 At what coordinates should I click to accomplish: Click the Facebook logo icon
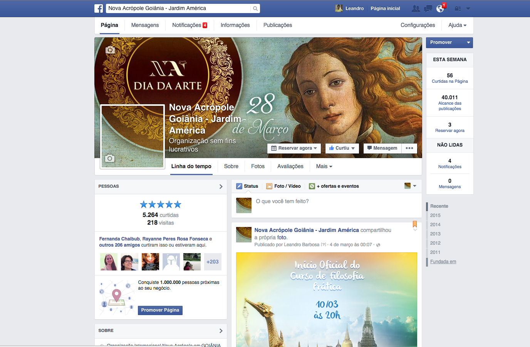pyautogui.click(x=99, y=8)
